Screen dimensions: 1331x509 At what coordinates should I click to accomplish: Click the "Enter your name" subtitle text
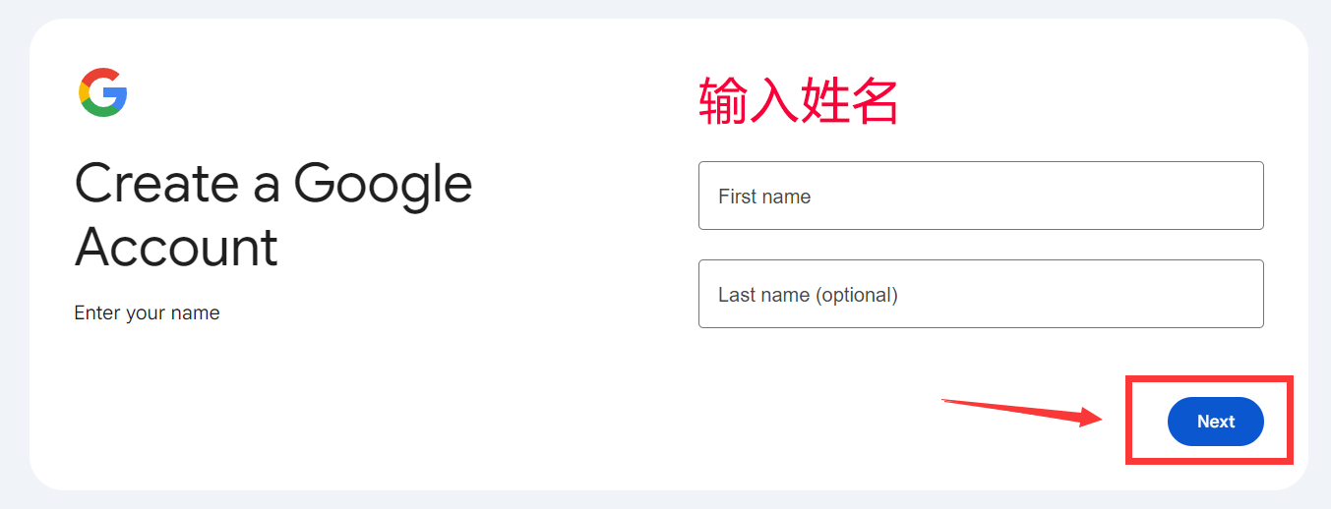coord(147,313)
